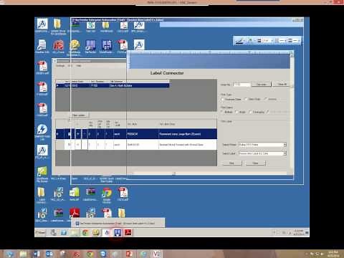Select the middle Print Type radio button
Viewport: 344px width, 258px height.
(x=246, y=99)
